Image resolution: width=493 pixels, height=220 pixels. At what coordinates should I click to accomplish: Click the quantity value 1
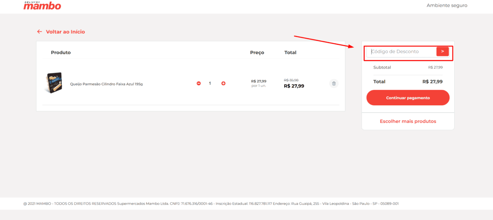(x=210, y=83)
